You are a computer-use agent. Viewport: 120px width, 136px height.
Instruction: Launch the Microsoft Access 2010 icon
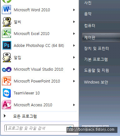7,105
